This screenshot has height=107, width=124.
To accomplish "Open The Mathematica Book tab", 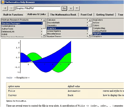I will coord(63,15).
